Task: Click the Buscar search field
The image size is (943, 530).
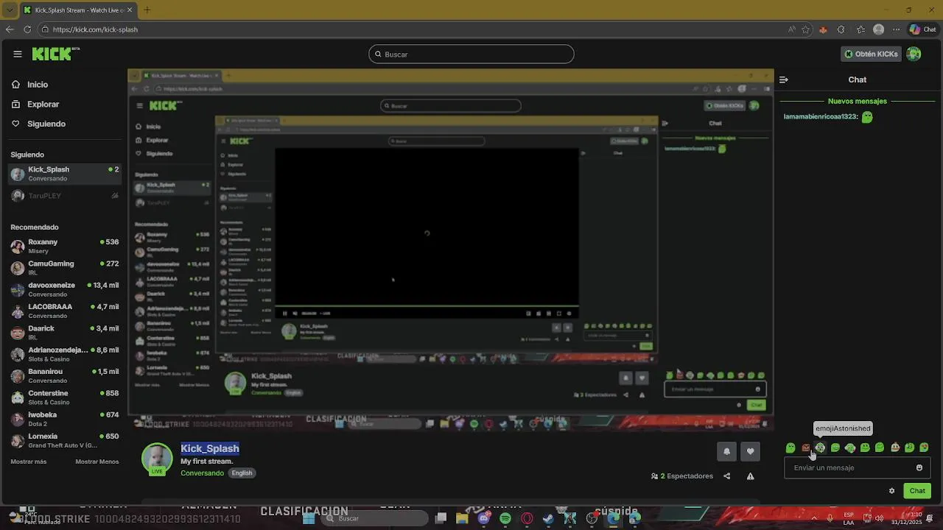Action: (x=471, y=54)
